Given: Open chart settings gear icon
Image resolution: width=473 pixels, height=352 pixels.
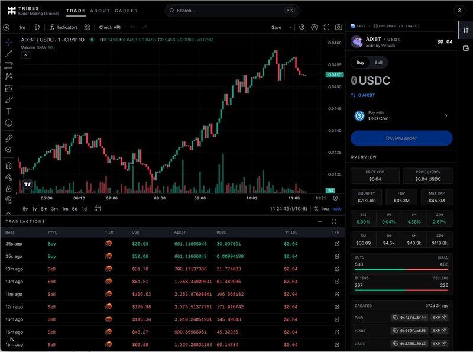Looking at the screenshot, I should coord(314,27).
